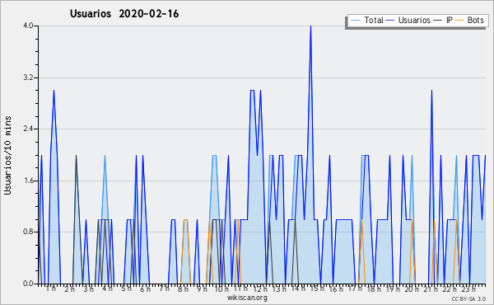Viewport: 494px width, 305px height.
Task: Click the orange Bots legend line
Action: 459,21
